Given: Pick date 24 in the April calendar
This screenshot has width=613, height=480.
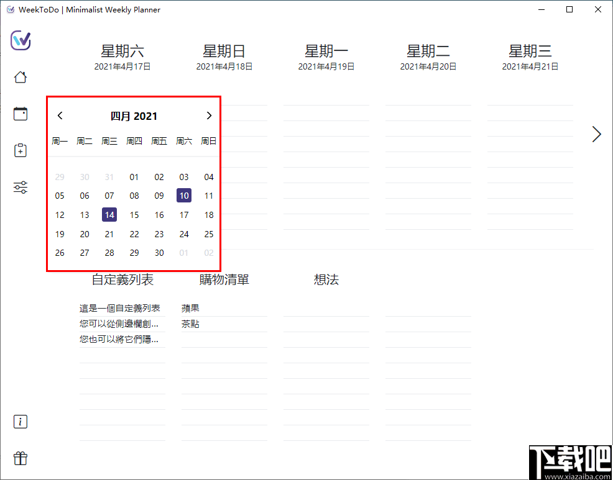Looking at the screenshot, I should point(184,234).
